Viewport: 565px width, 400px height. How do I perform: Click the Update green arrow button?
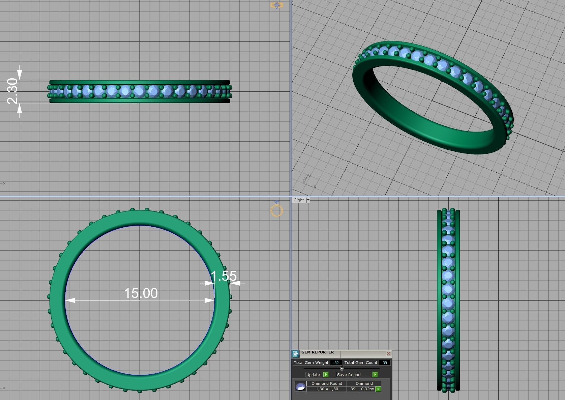click(x=326, y=374)
